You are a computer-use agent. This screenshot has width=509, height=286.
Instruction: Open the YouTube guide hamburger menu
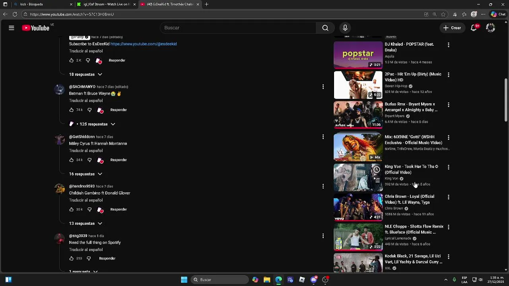tap(12, 28)
